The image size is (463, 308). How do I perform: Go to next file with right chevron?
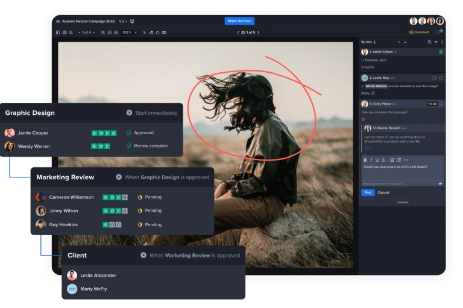pos(260,32)
